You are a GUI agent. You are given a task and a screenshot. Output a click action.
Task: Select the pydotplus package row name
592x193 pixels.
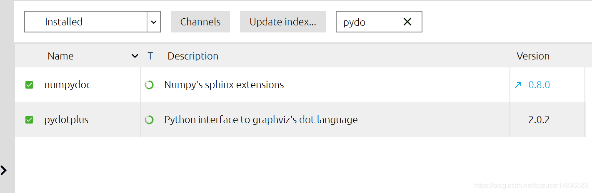pos(66,120)
